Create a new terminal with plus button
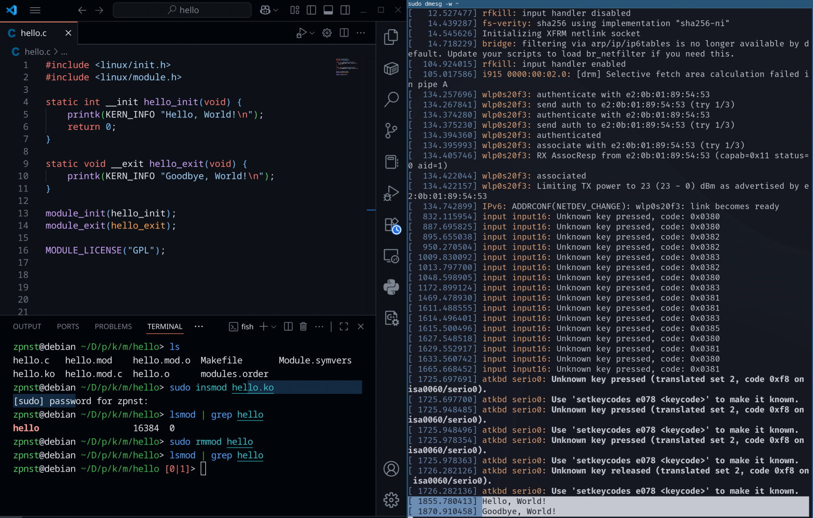Screen dimensions: 813x518 click(264, 326)
